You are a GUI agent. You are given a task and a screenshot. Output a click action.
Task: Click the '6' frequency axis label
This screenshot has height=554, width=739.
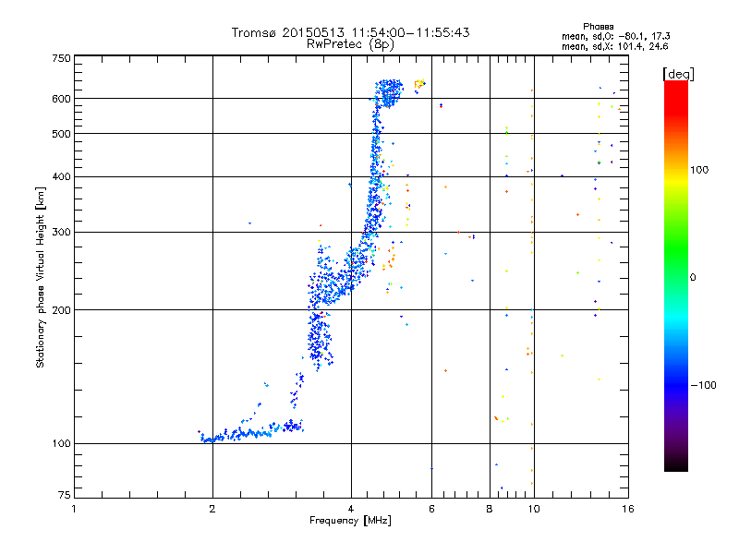pos(431,509)
